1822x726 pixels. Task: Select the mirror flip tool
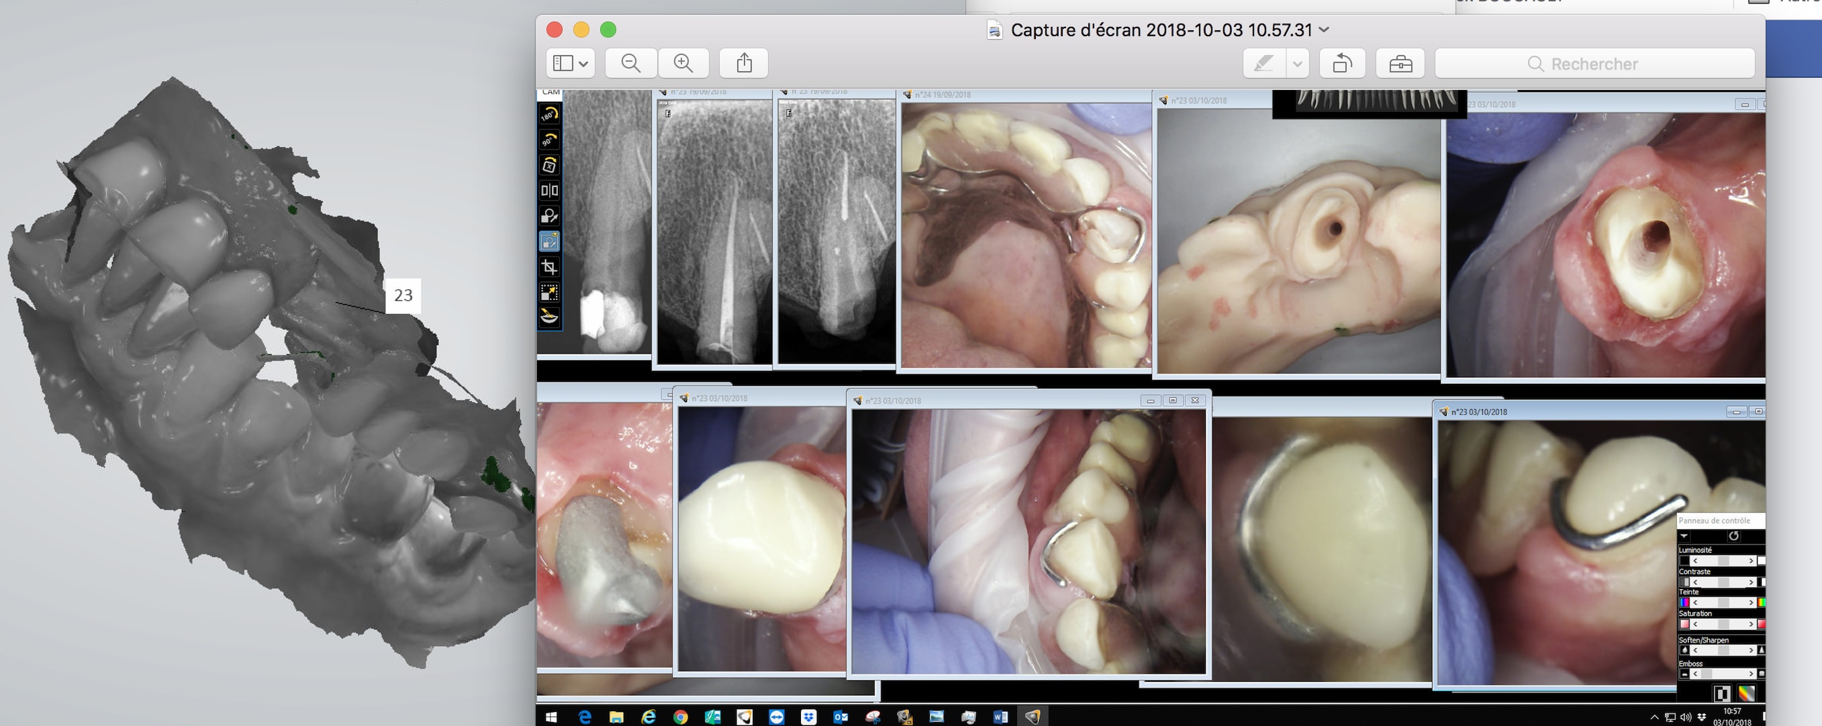[550, 190]
